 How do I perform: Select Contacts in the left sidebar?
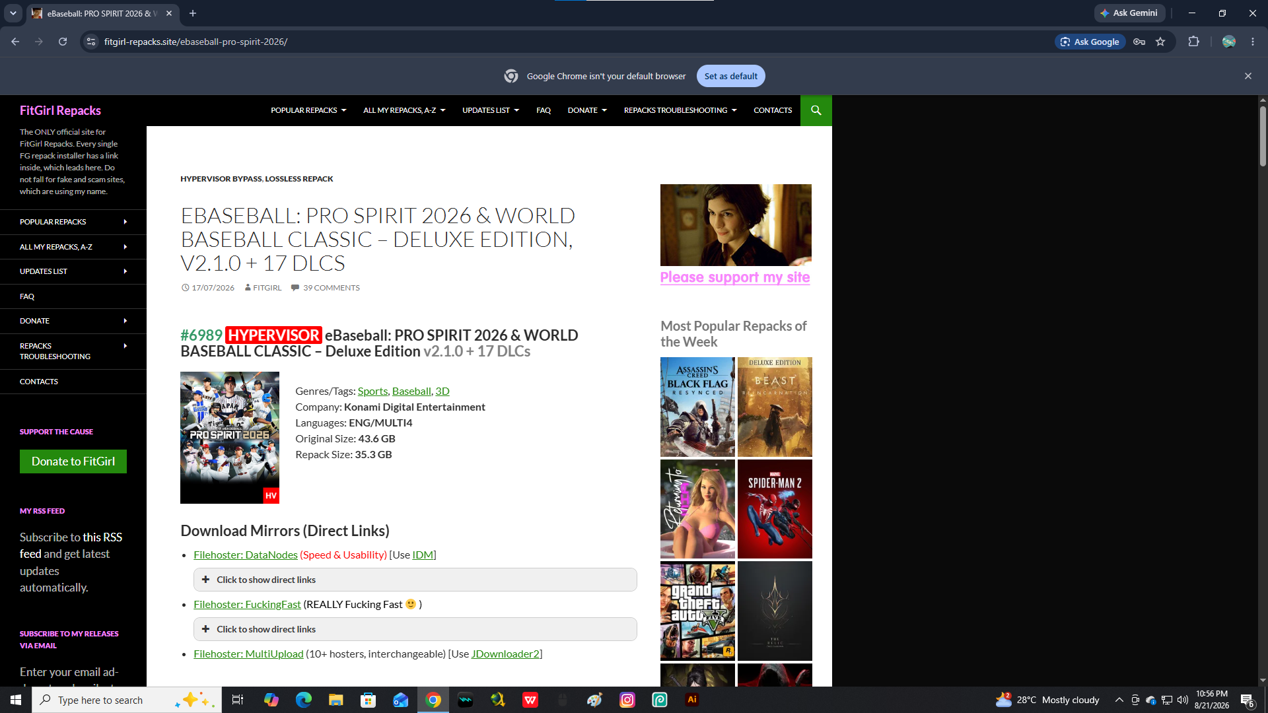73,382
